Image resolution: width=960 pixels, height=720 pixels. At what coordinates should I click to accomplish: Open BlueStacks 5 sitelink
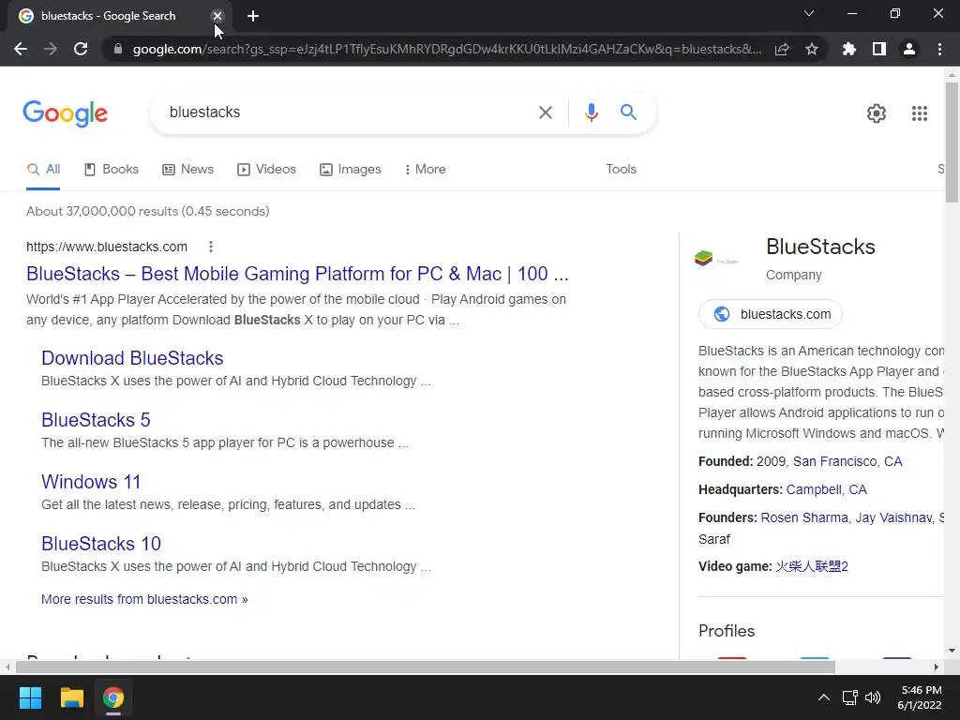coord(97,420)
